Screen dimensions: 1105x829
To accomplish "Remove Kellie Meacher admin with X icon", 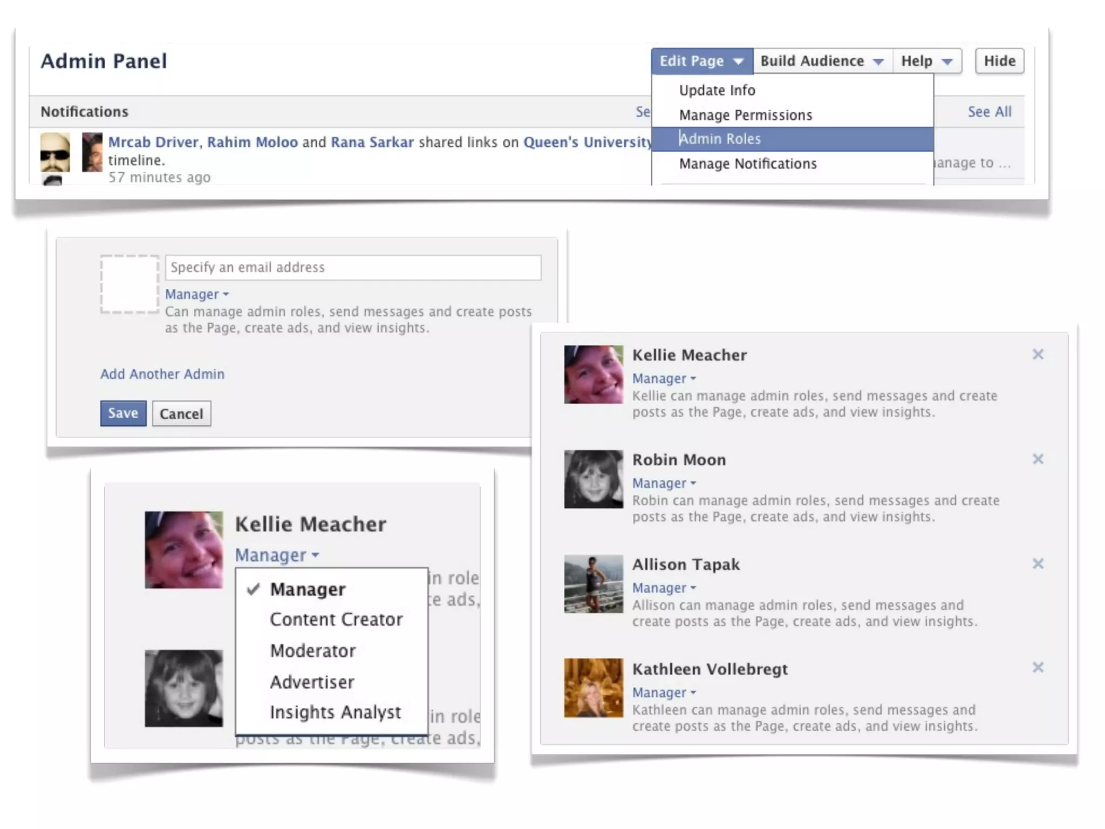I will tap(1038, 355).
